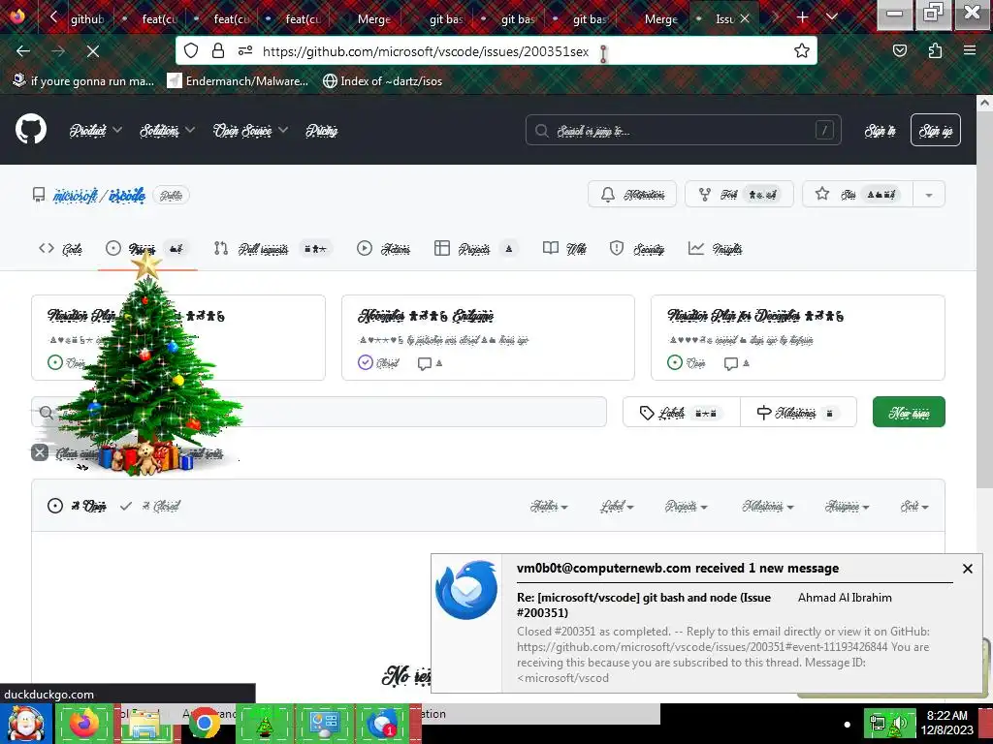Show Closed issues filter
993x744 pixels.
pyautogui.click(x=150, y=506)
